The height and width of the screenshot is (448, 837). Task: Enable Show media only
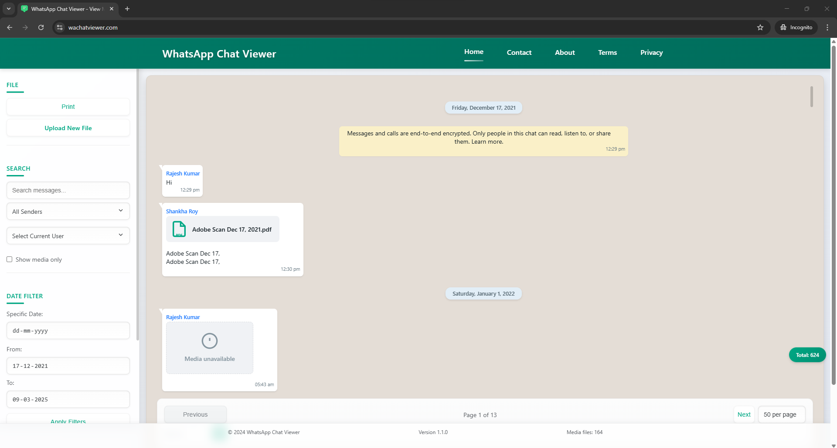click(x=9, y=259)
